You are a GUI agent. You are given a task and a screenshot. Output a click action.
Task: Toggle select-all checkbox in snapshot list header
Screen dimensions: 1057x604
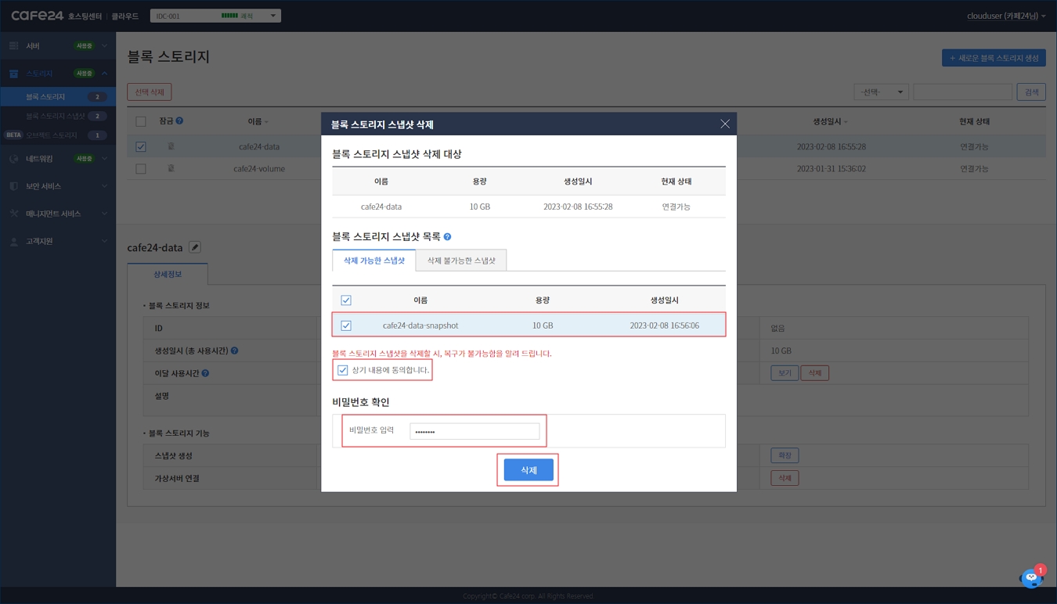click(346, 300)
